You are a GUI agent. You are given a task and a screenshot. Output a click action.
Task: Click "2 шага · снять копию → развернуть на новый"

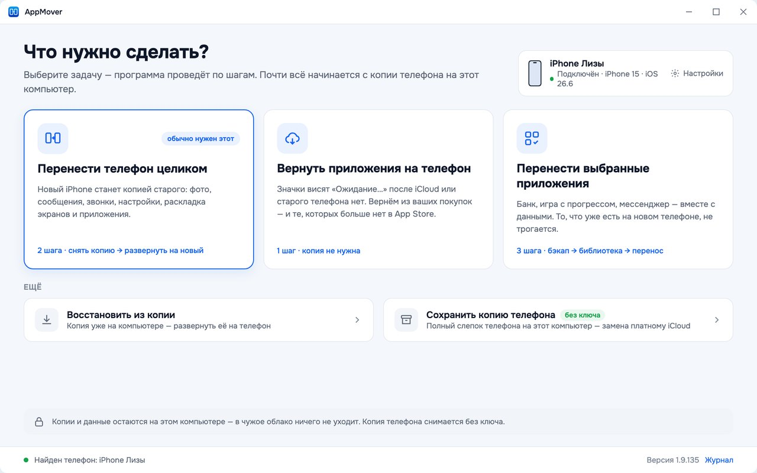point(121,251)
